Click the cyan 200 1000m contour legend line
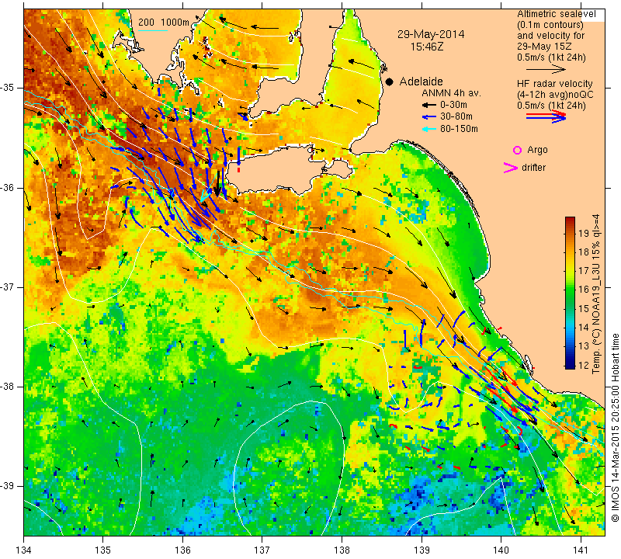The height and width of the screenshot is (559, 621). [153, 30]
